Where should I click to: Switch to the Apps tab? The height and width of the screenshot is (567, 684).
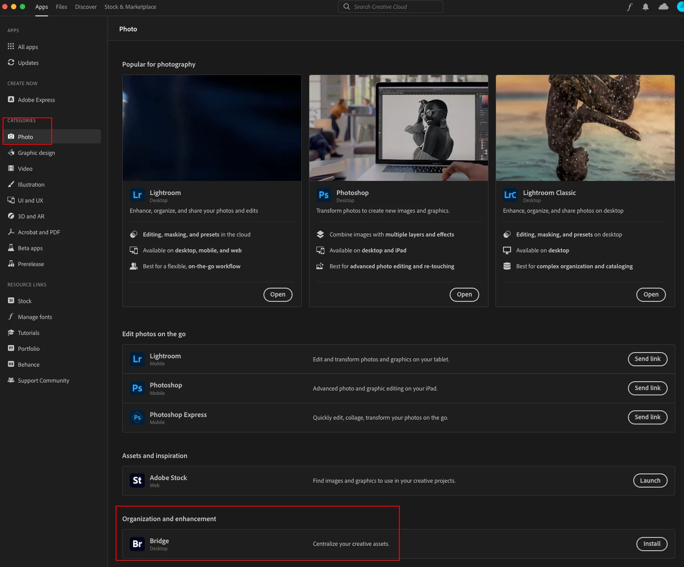pyautogui.click(x=41, y=7)
